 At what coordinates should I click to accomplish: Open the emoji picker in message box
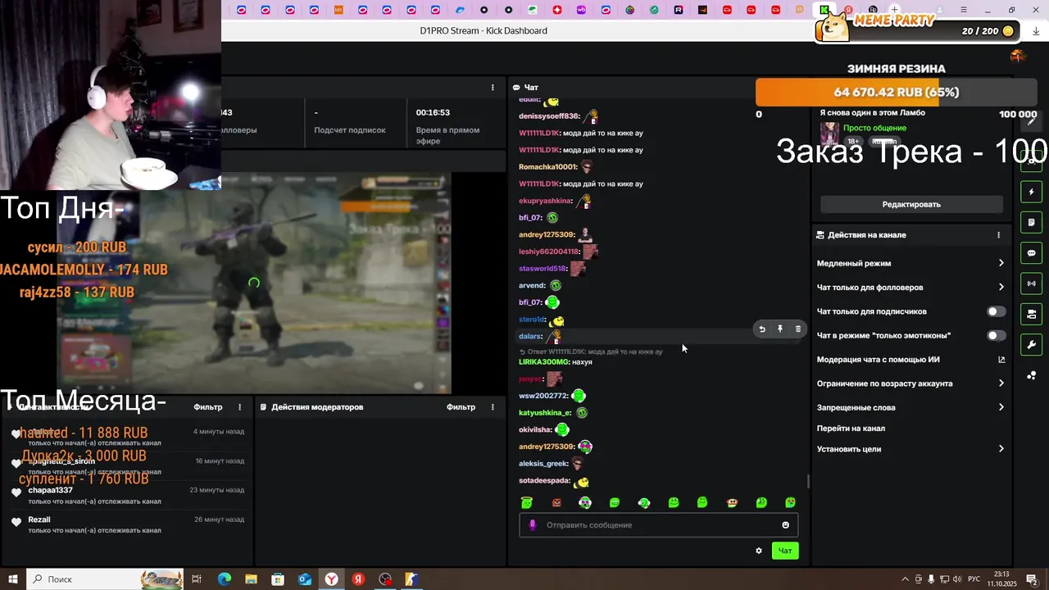click(x=785, y=525)
